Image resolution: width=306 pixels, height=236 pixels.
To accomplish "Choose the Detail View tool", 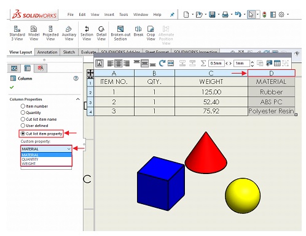I will pyautogui.click(x=101, y=33).
